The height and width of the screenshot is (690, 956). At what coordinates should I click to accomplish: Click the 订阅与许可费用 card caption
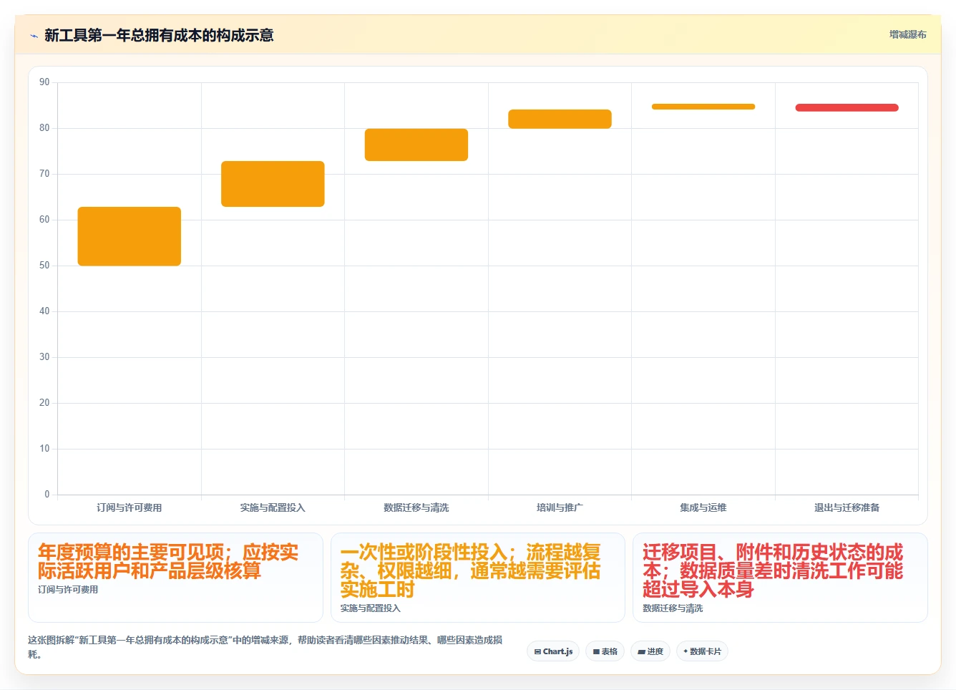pyautogui.click(x=68, y=590)
